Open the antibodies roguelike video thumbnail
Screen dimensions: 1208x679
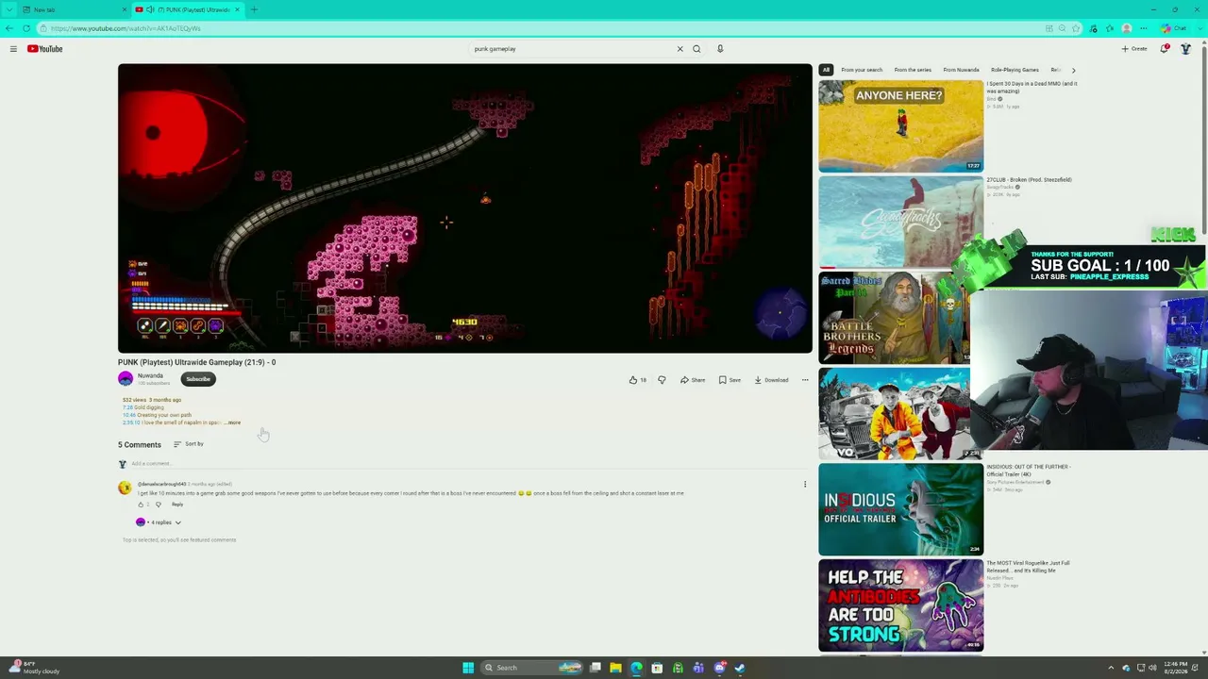(900, 605)
